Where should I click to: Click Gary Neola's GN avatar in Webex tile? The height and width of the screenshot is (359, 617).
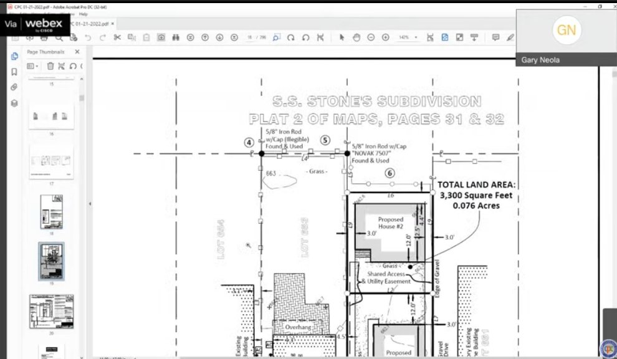tap(567, 30)
